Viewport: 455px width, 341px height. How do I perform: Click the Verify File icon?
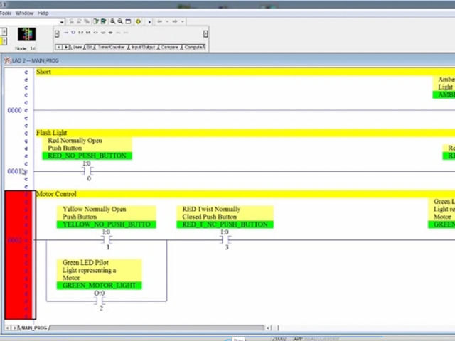[x=96, y=21]
